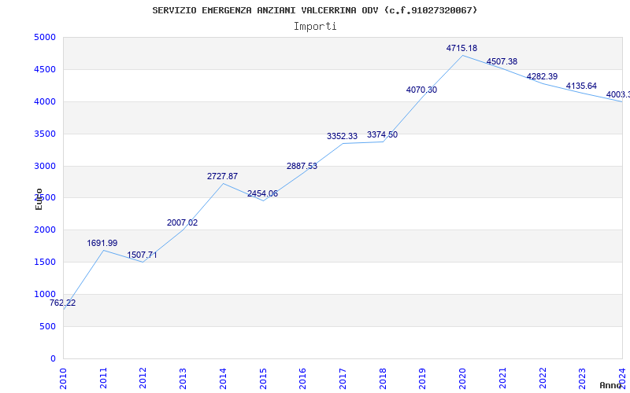Click the 2018 x-axis year label
This screenshot has width=630, height=393.
[x=383, y=379]
